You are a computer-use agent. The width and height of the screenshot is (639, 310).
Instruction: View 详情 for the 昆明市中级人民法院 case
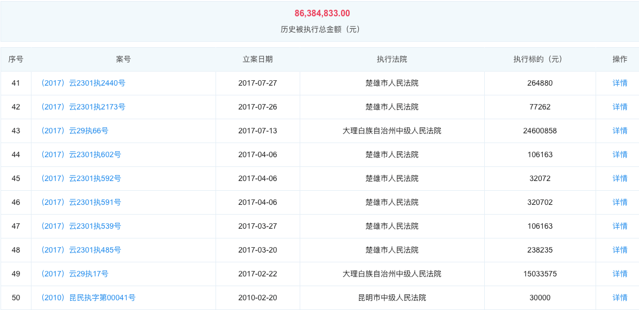(x=619, y=298)
